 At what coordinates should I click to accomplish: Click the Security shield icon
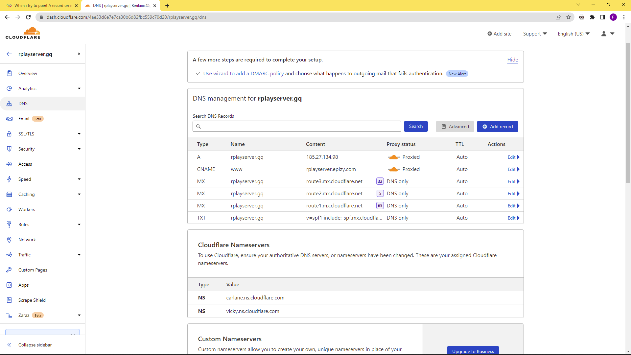tap(9, 149)
